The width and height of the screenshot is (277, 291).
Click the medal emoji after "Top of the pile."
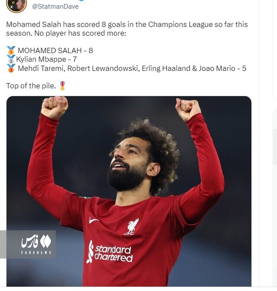coord(63,86)
